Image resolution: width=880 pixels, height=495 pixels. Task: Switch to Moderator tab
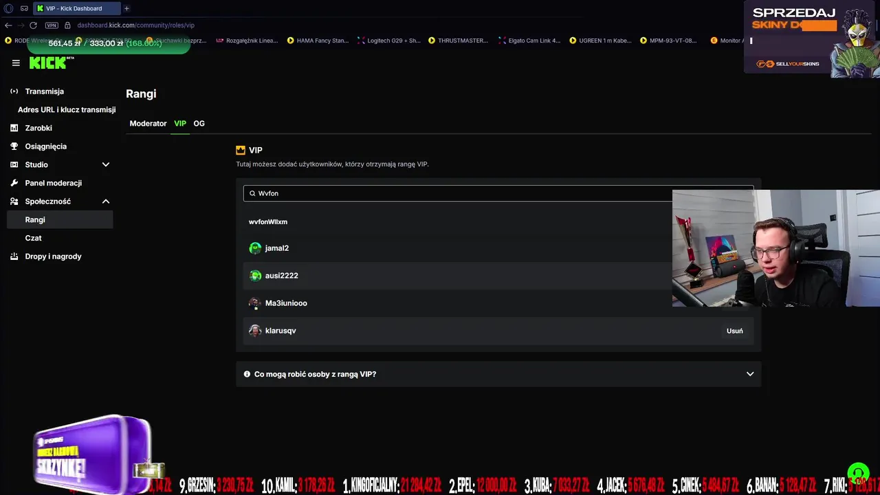[x=148, y=124]
